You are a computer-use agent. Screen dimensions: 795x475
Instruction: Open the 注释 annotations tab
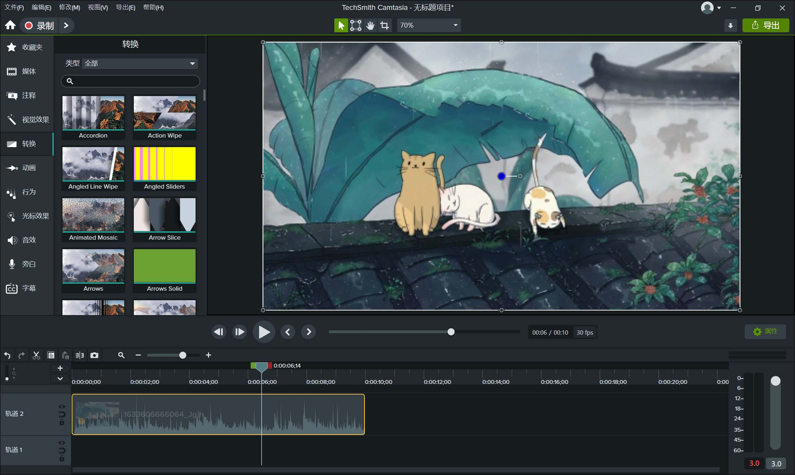click(27, 95)
